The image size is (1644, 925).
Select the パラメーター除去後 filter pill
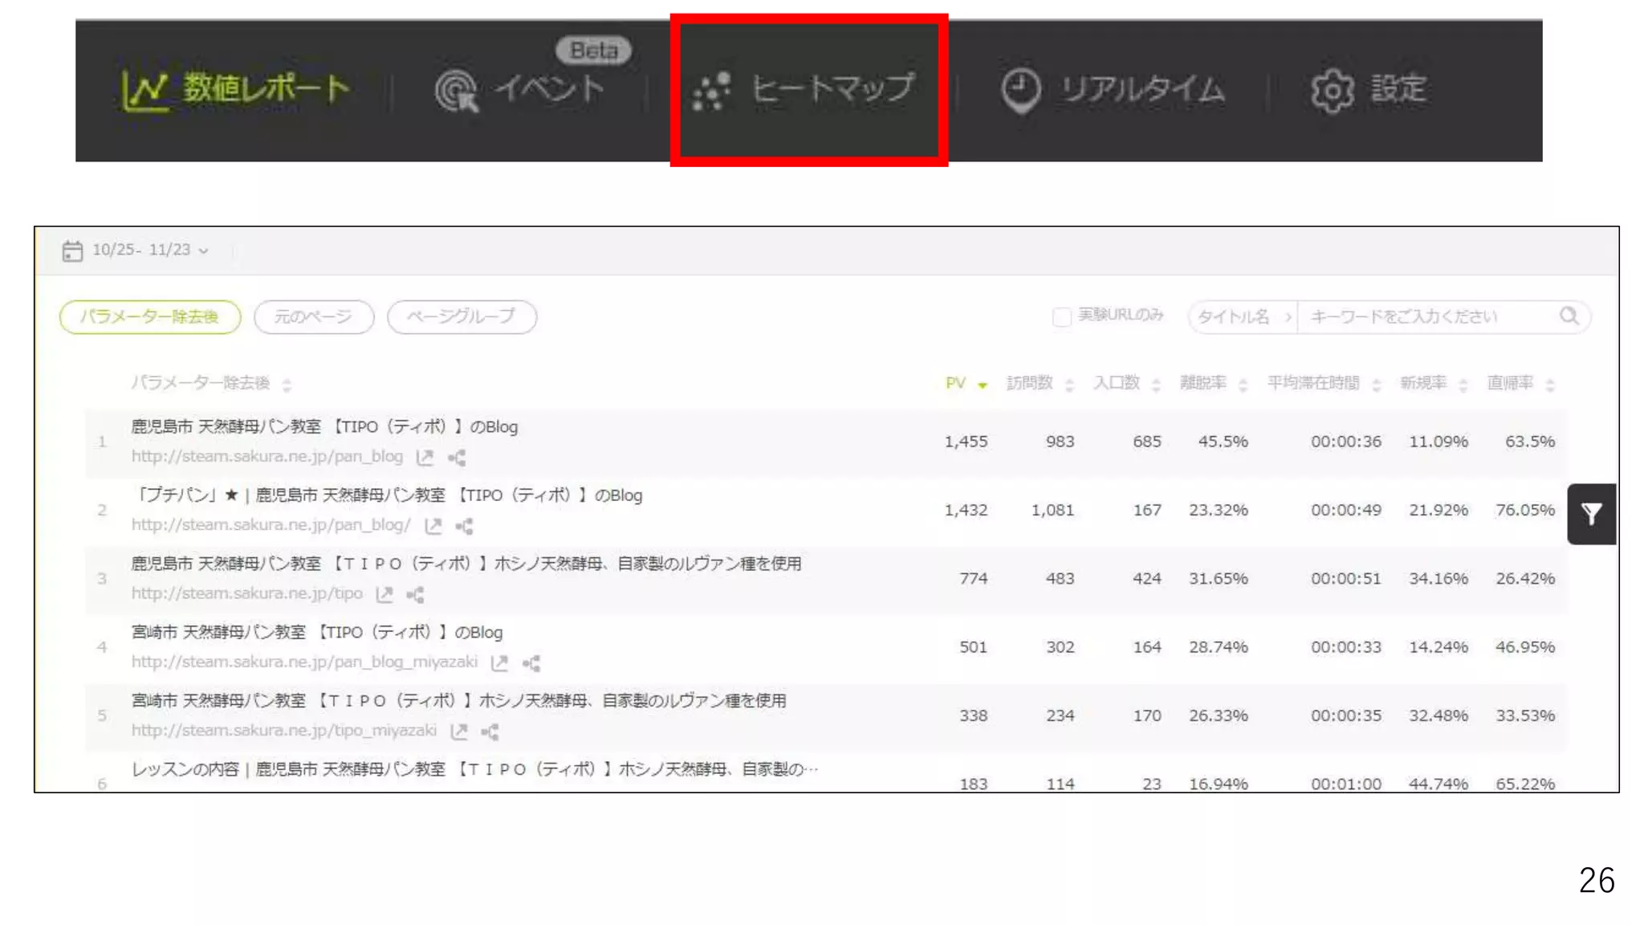tap(150, 316)
